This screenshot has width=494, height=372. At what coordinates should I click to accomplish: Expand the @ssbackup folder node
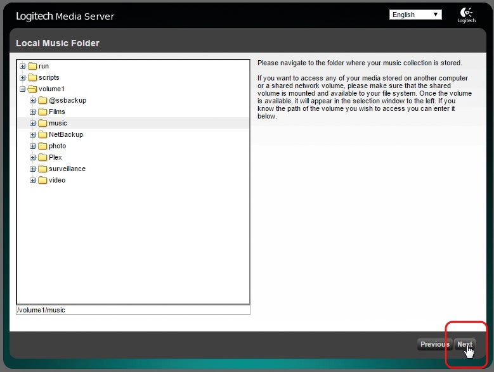coord(32,100)
